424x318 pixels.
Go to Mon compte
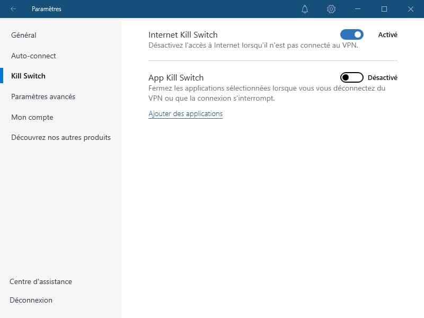pos(32,117)
